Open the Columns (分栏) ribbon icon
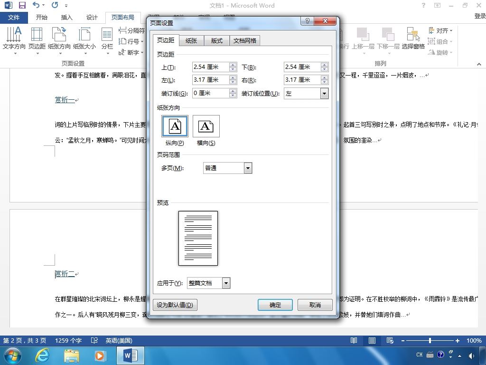Image resolution: width=486 pixels, height=365 pixels. pyautogui.click(x=107, y=41)
